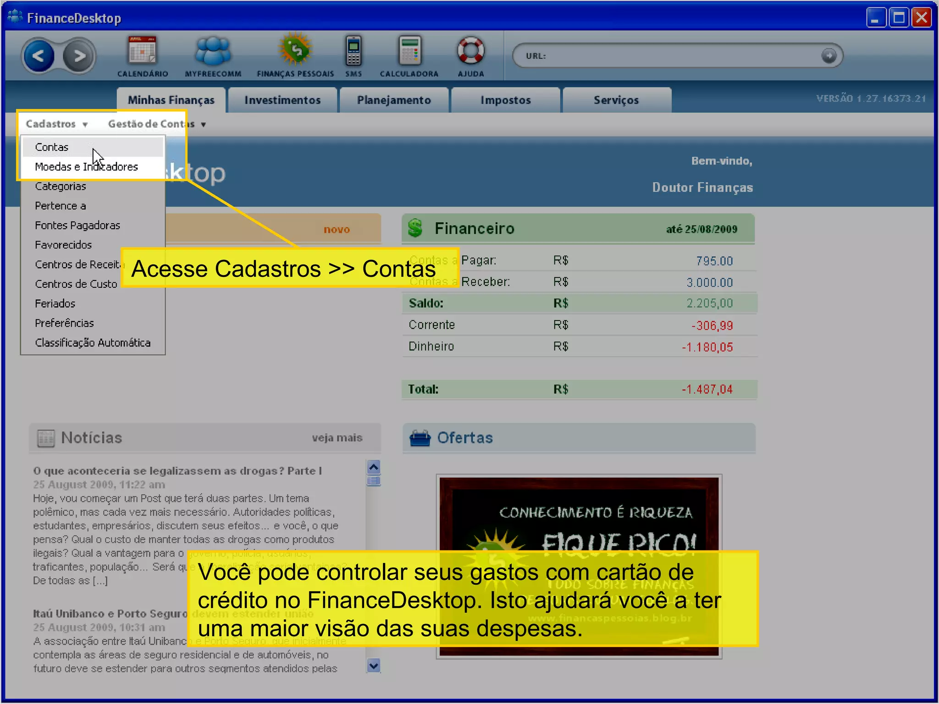Switch to the Planejamento tab
939x704 pixels.
tap(394, 100)
